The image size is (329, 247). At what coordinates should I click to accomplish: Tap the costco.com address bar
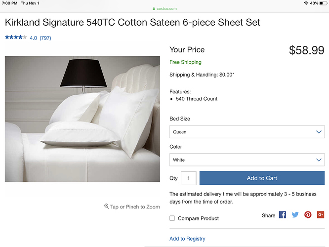[x=164, y=9]
